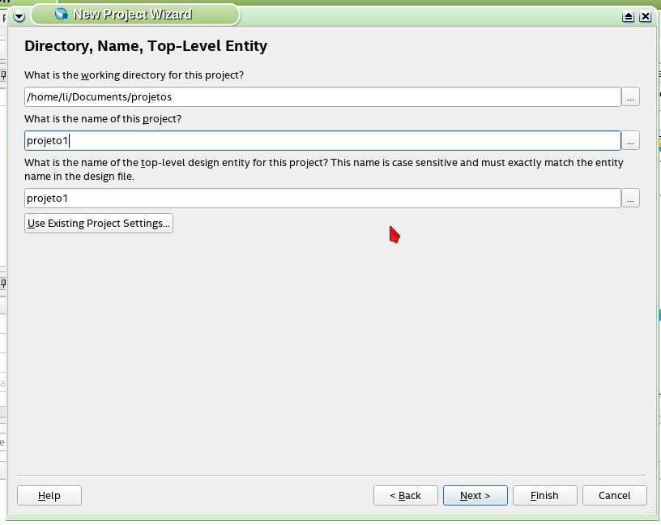This screenshot has width=661, height=525.
Task: Click Finish to complete the wizard
Action: coord(544,495)
